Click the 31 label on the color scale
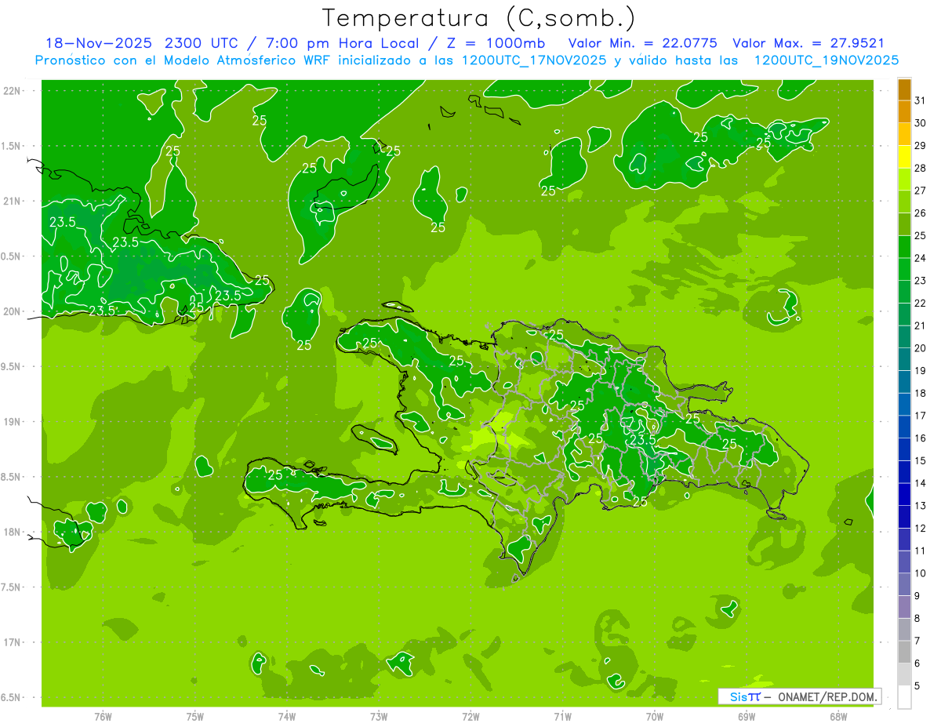The height and width of the screenshot is (727, 941). point(921,100)
